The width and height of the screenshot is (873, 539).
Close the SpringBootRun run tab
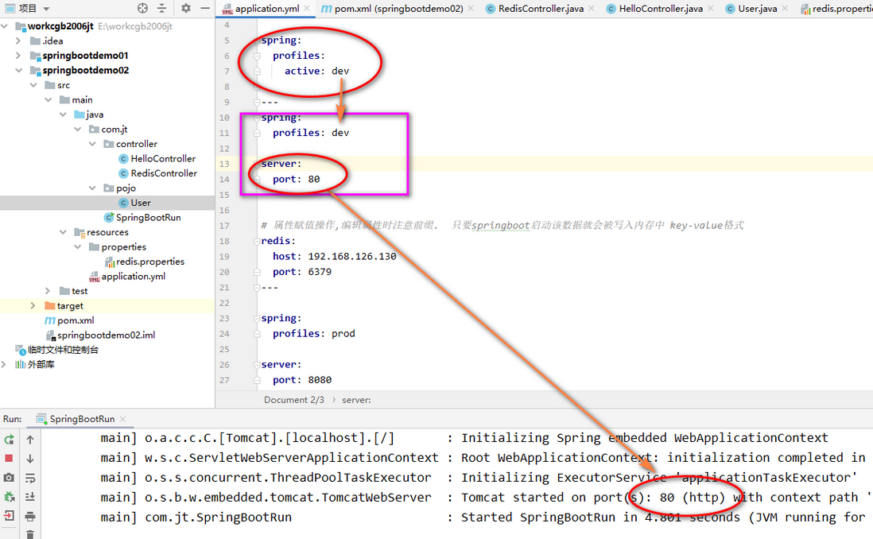(122, 419)
